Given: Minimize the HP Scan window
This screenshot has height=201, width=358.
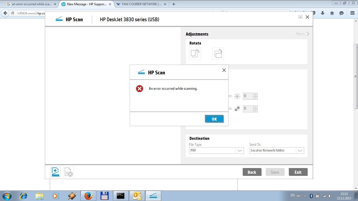Looking at the screenshot, I should click(300, 17).
